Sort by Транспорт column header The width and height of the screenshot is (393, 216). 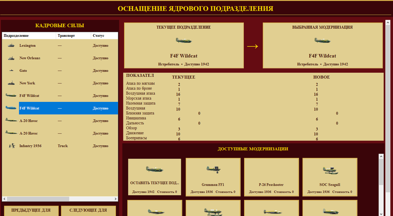pos(74,36)
